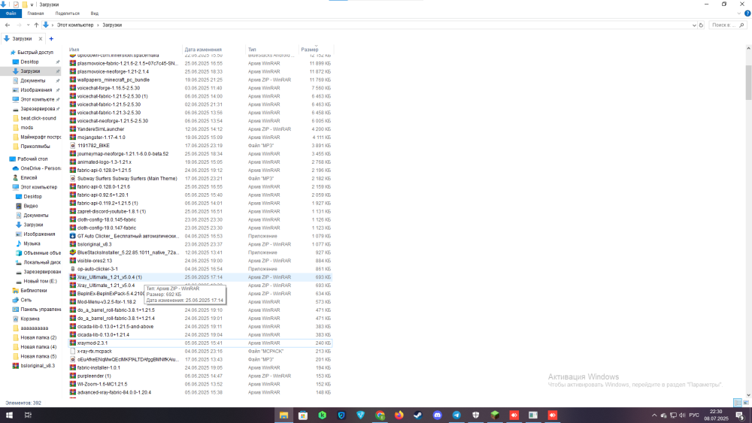This screenshot has height=423, width=752.
Task: Click the volume speaker tray icon
Action: pyautogui.click(x=682, y=415)
